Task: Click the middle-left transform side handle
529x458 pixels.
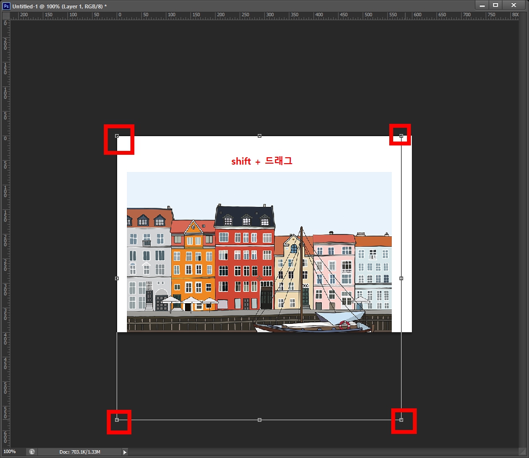Action: click(x=117, y=278)
